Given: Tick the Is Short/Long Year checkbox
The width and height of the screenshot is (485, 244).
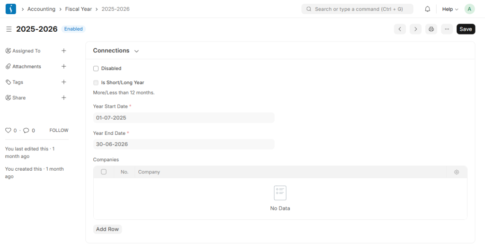Looking at the screenshot, I should click(96, 83).
